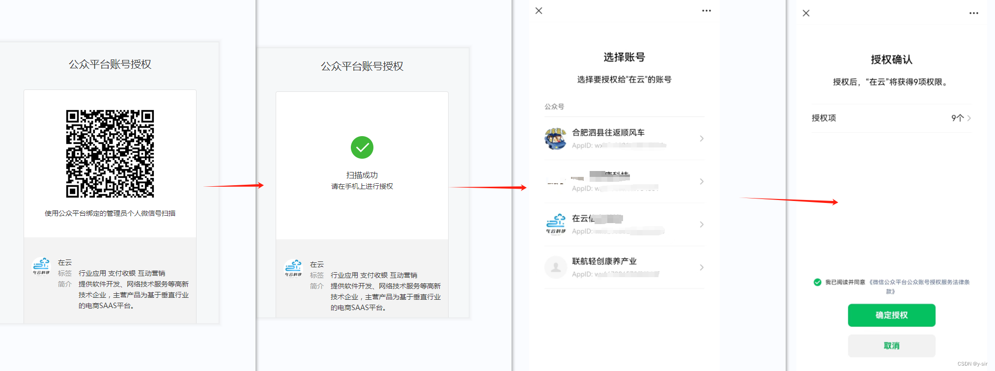Open the three-dot menu on 授权确认 screen
The height and width of the screenshot is (371, 995).
click(x=974, y=13)
